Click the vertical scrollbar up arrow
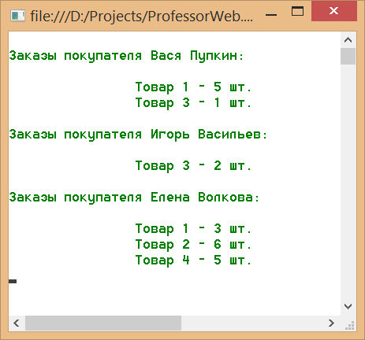 [348, 40]
